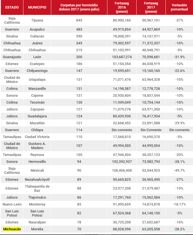Select the Carpetas por homicidio doloso header
This screenshot has height=235, width=193.
pos(80,7)
